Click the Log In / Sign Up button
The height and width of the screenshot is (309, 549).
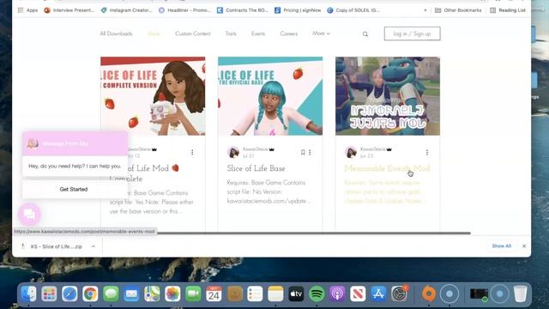pyautogui.click(x=412, y=33)
